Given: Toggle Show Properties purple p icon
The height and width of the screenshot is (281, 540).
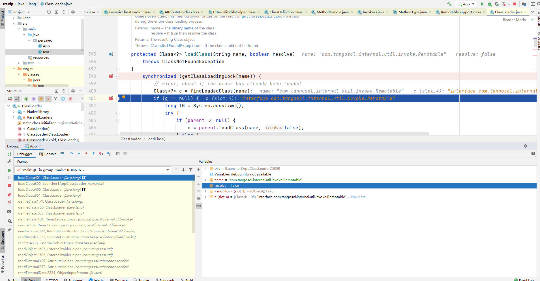Looking at the screenshot, I should (34, 98).
